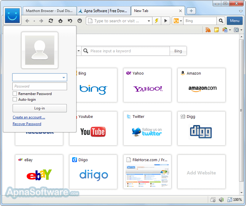This screenshot has height=206, width=246.
Task: Enable Auto-login checkbox
Action: (15, 99)
